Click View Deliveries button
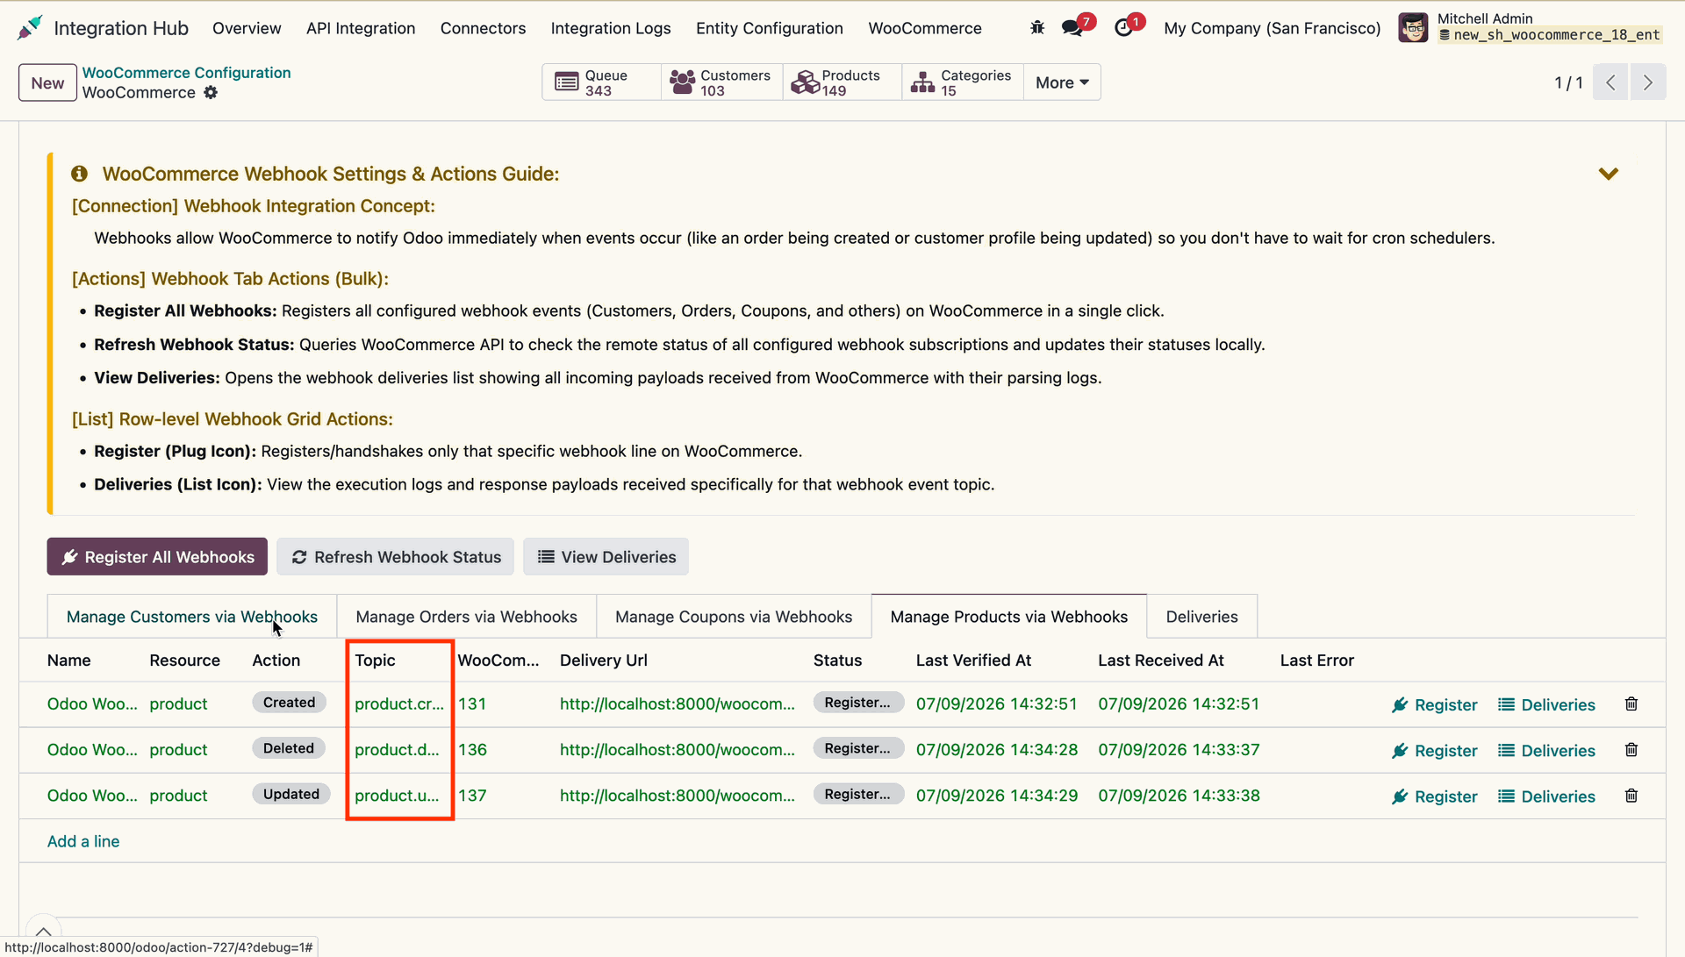This screenshot has width=1685, height=957. (x=606, y=557)
